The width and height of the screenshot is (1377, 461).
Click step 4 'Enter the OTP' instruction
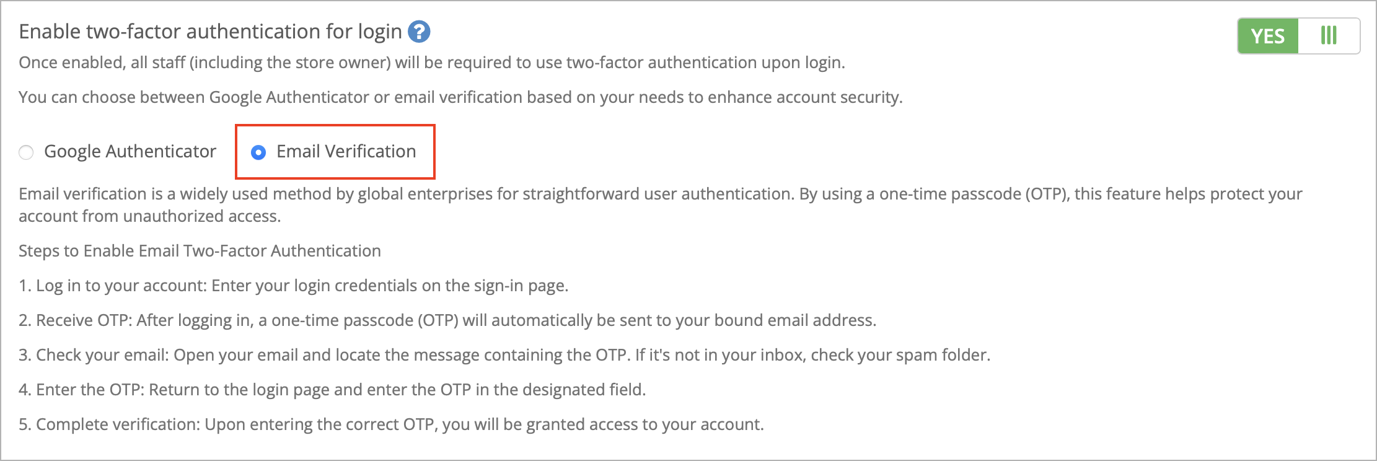pyautogui.click(x=332, y=390)
